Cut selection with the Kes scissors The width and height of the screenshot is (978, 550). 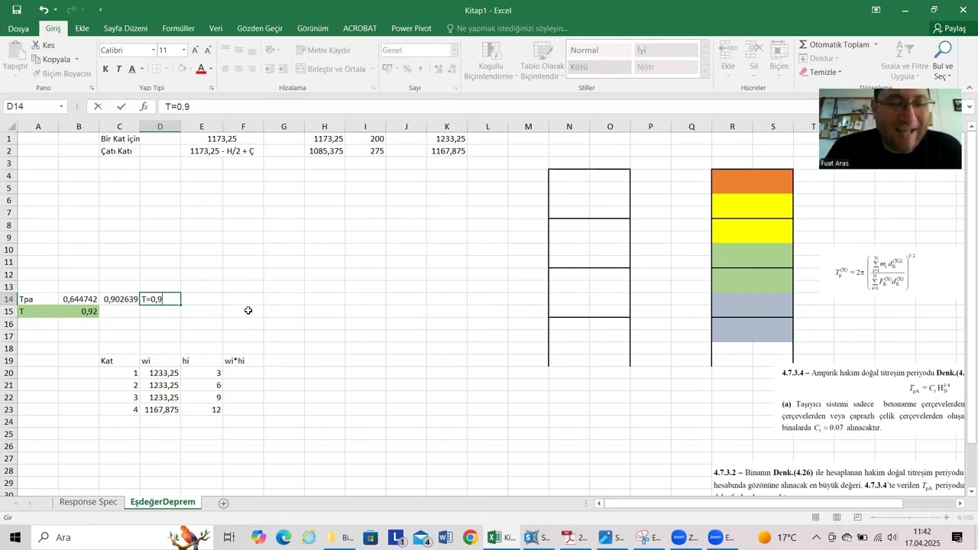(x=44, y=45)
